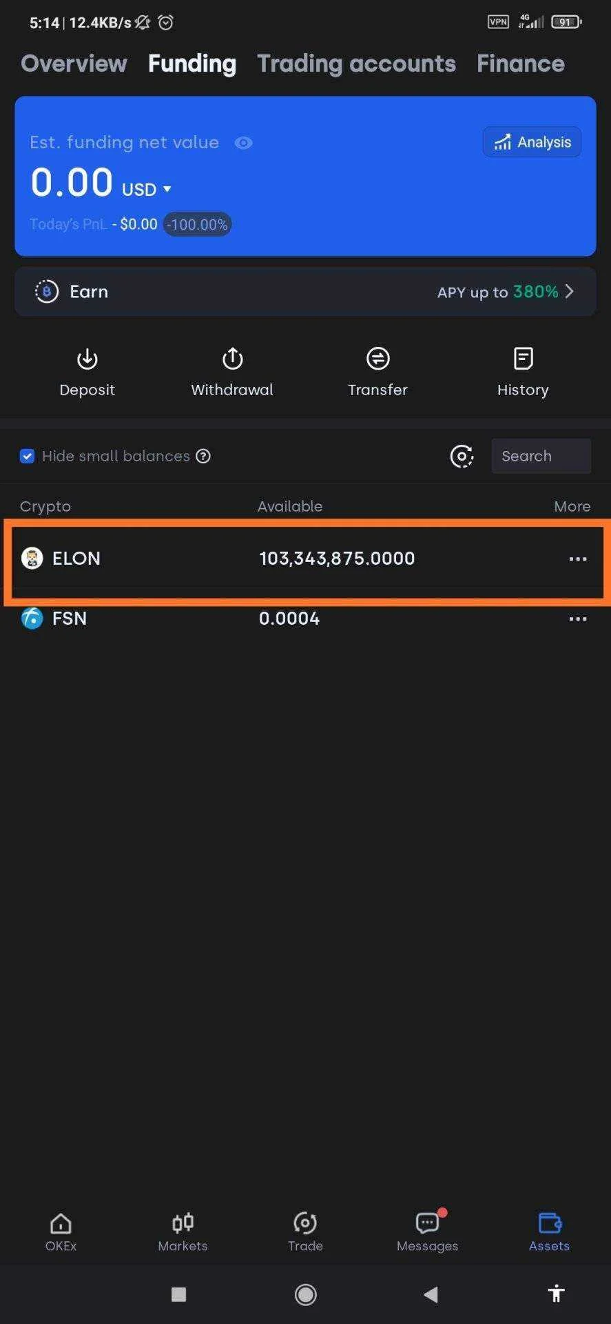Tap the Deposit download icon
This screenshot has width=611, height=1324.
87,359
